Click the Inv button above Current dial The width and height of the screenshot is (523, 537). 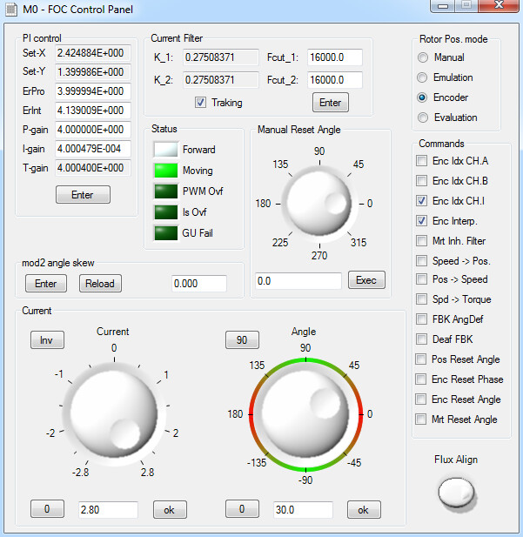click(x=47, y=339)
